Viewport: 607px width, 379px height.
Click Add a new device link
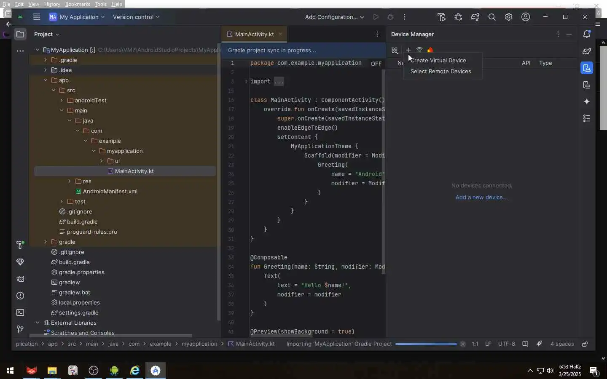pyautogui.click(x=482, y=198)
